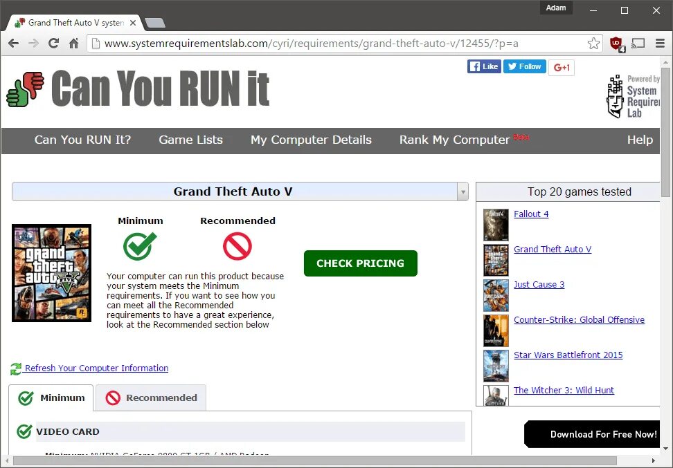The height and width of the screenshot is (468, 673).
Task: Click the Fallout 4 thumbnail
Action: click(x=496, y=225)
